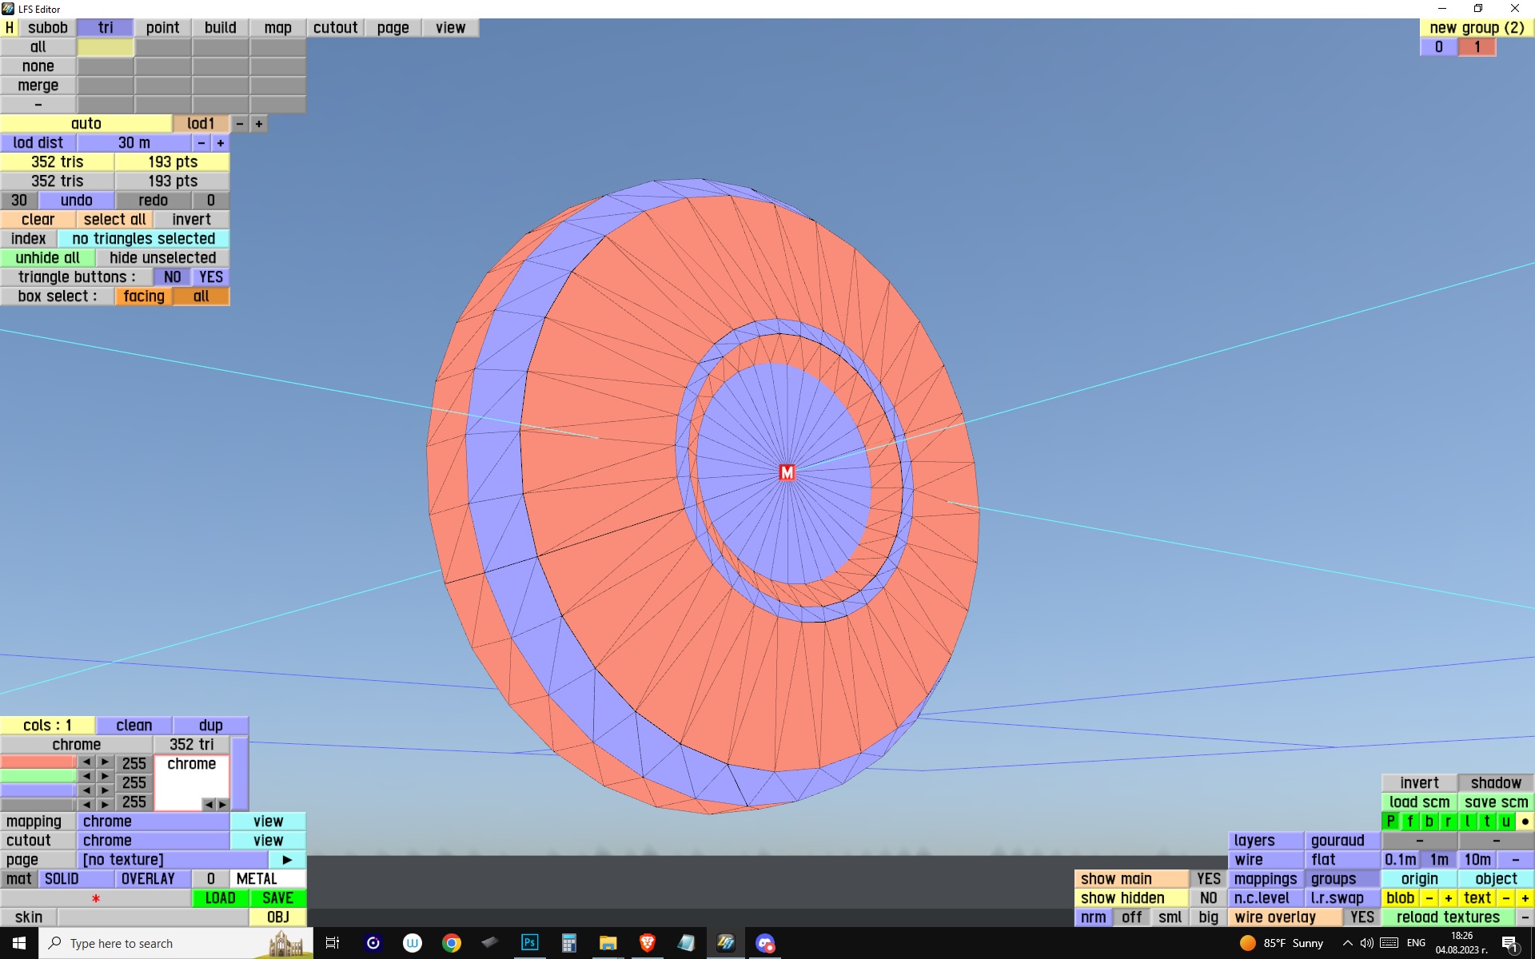Click the red color slider bar
The height and width of the screenshot is (959, 1535).
(38, 762)
